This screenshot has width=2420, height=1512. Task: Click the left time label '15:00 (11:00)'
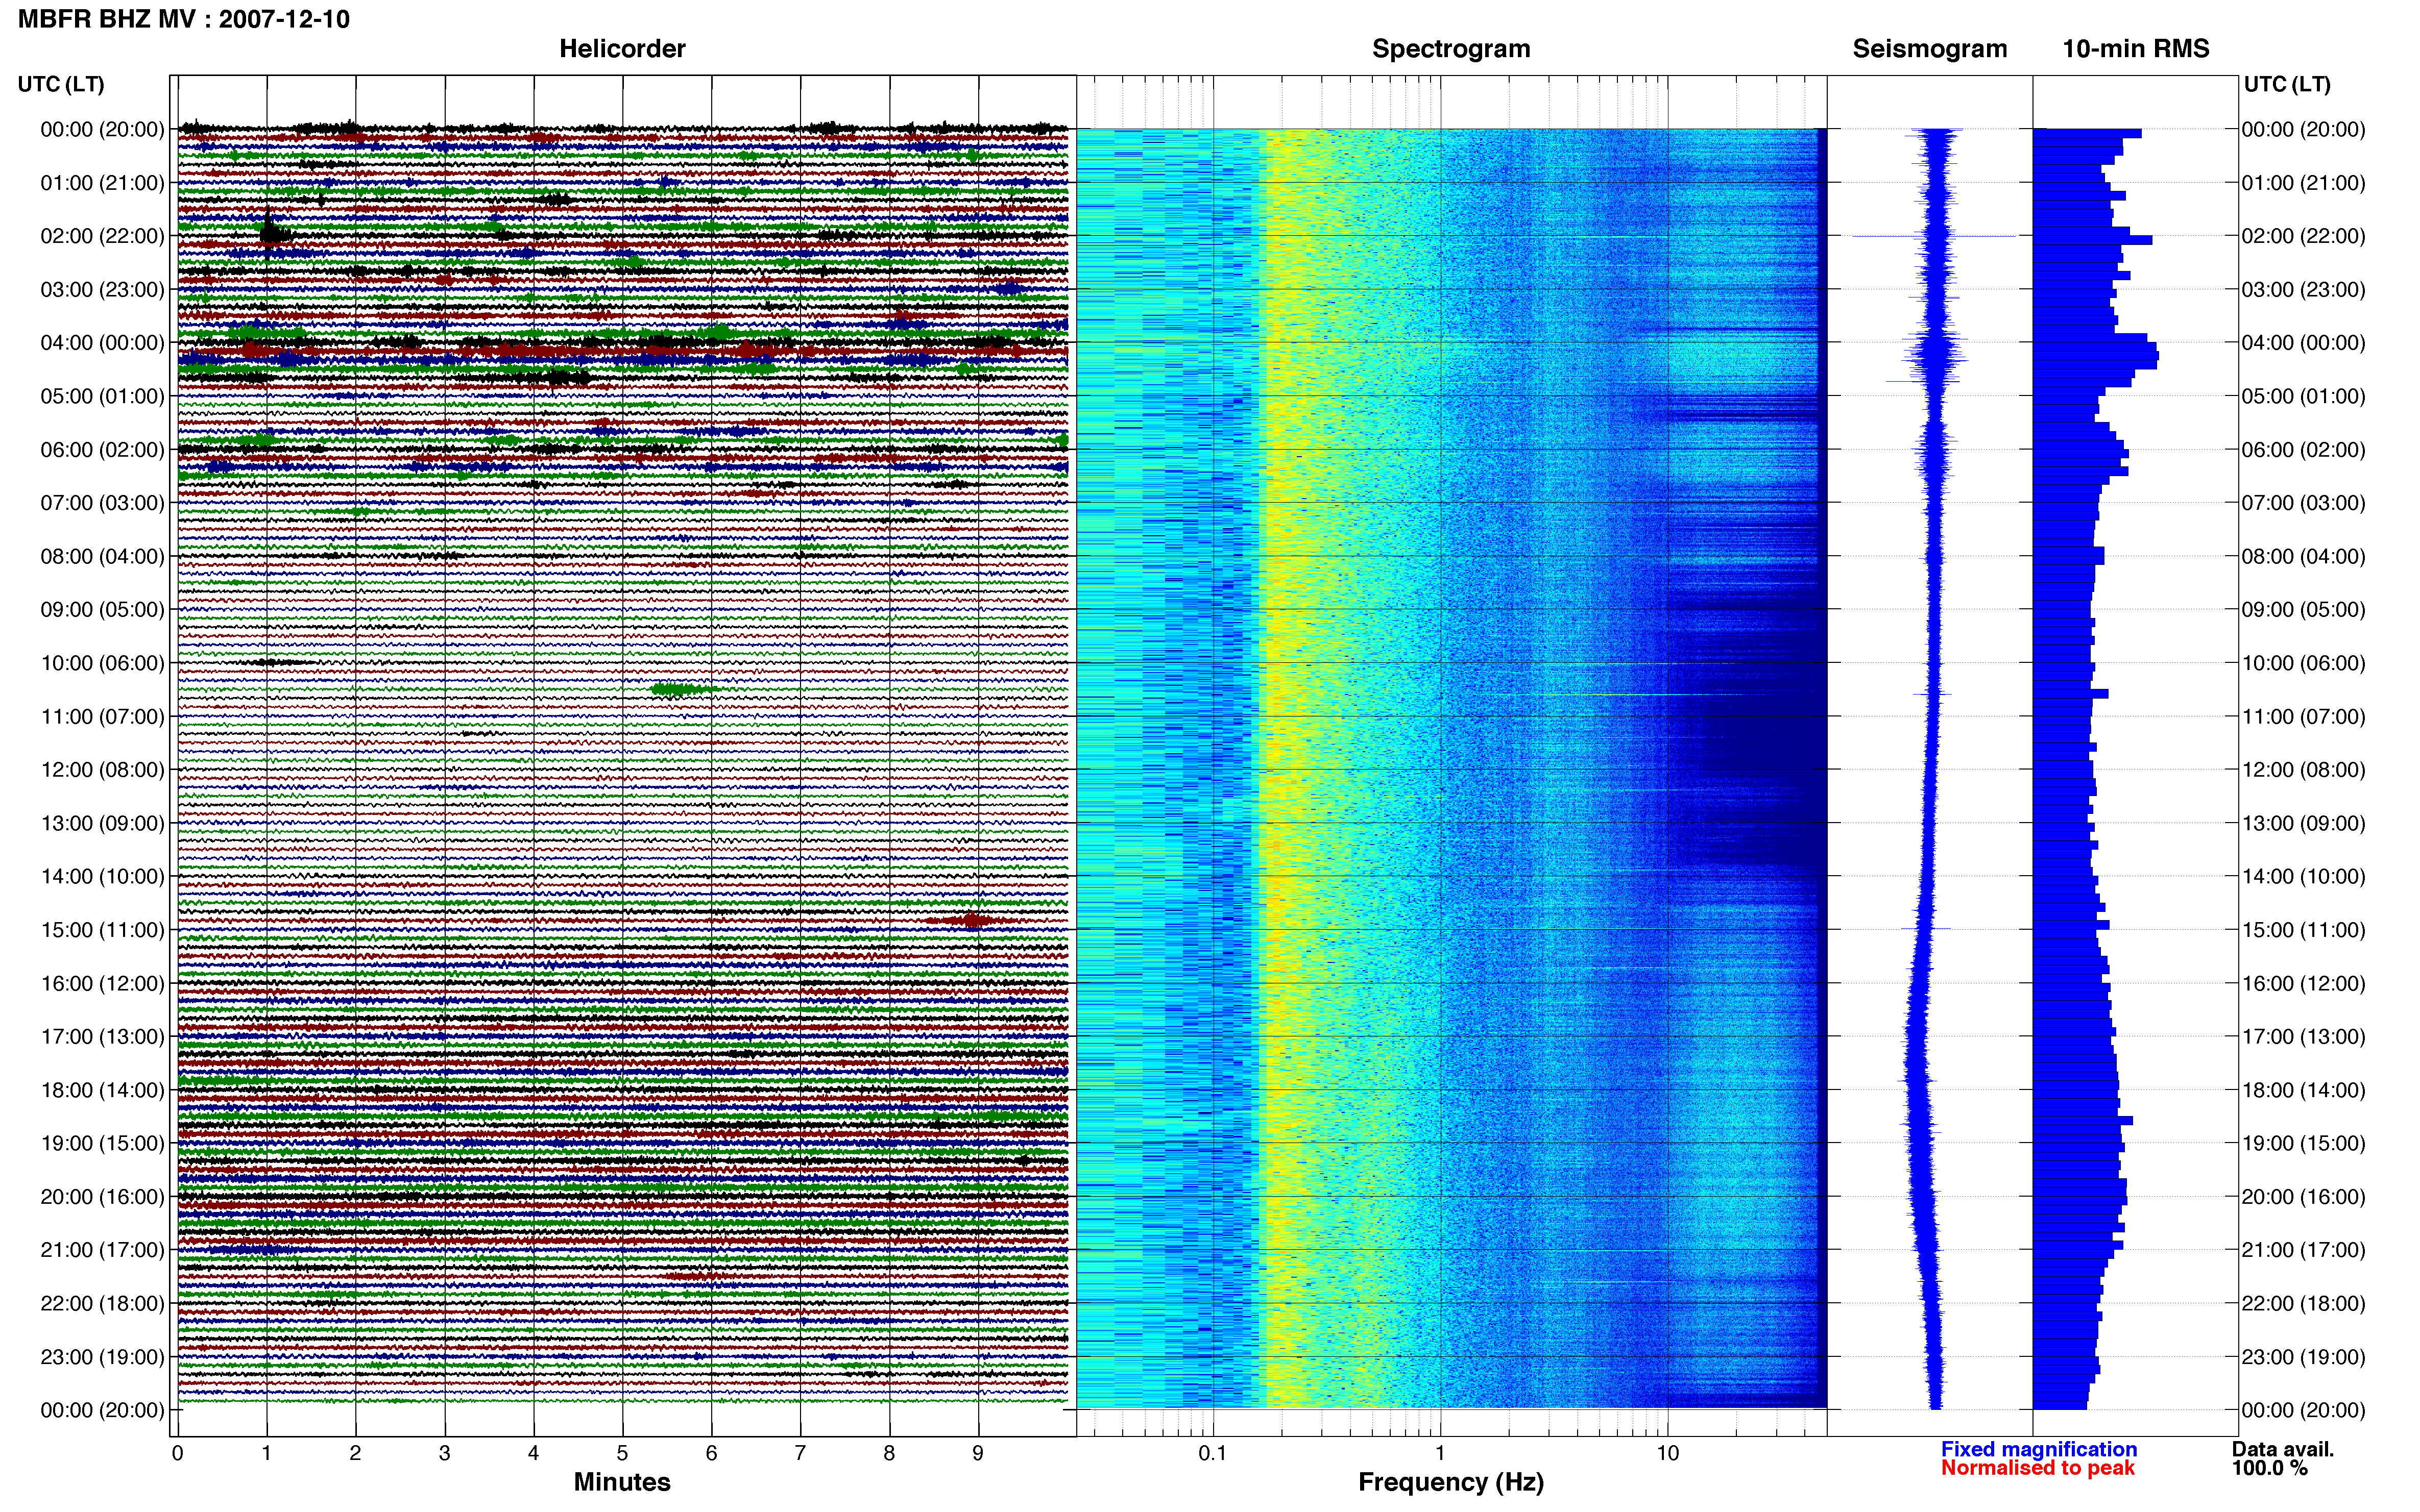pyautogui.click(x=102, y=930)
